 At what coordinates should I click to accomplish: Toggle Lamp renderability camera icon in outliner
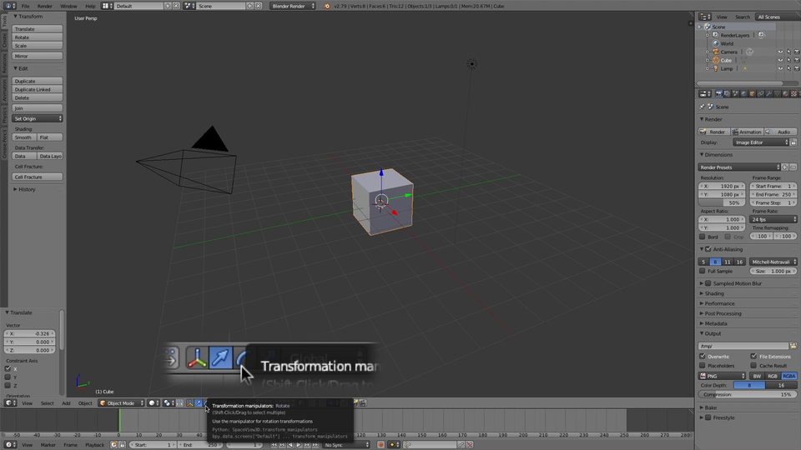(796, 68)
